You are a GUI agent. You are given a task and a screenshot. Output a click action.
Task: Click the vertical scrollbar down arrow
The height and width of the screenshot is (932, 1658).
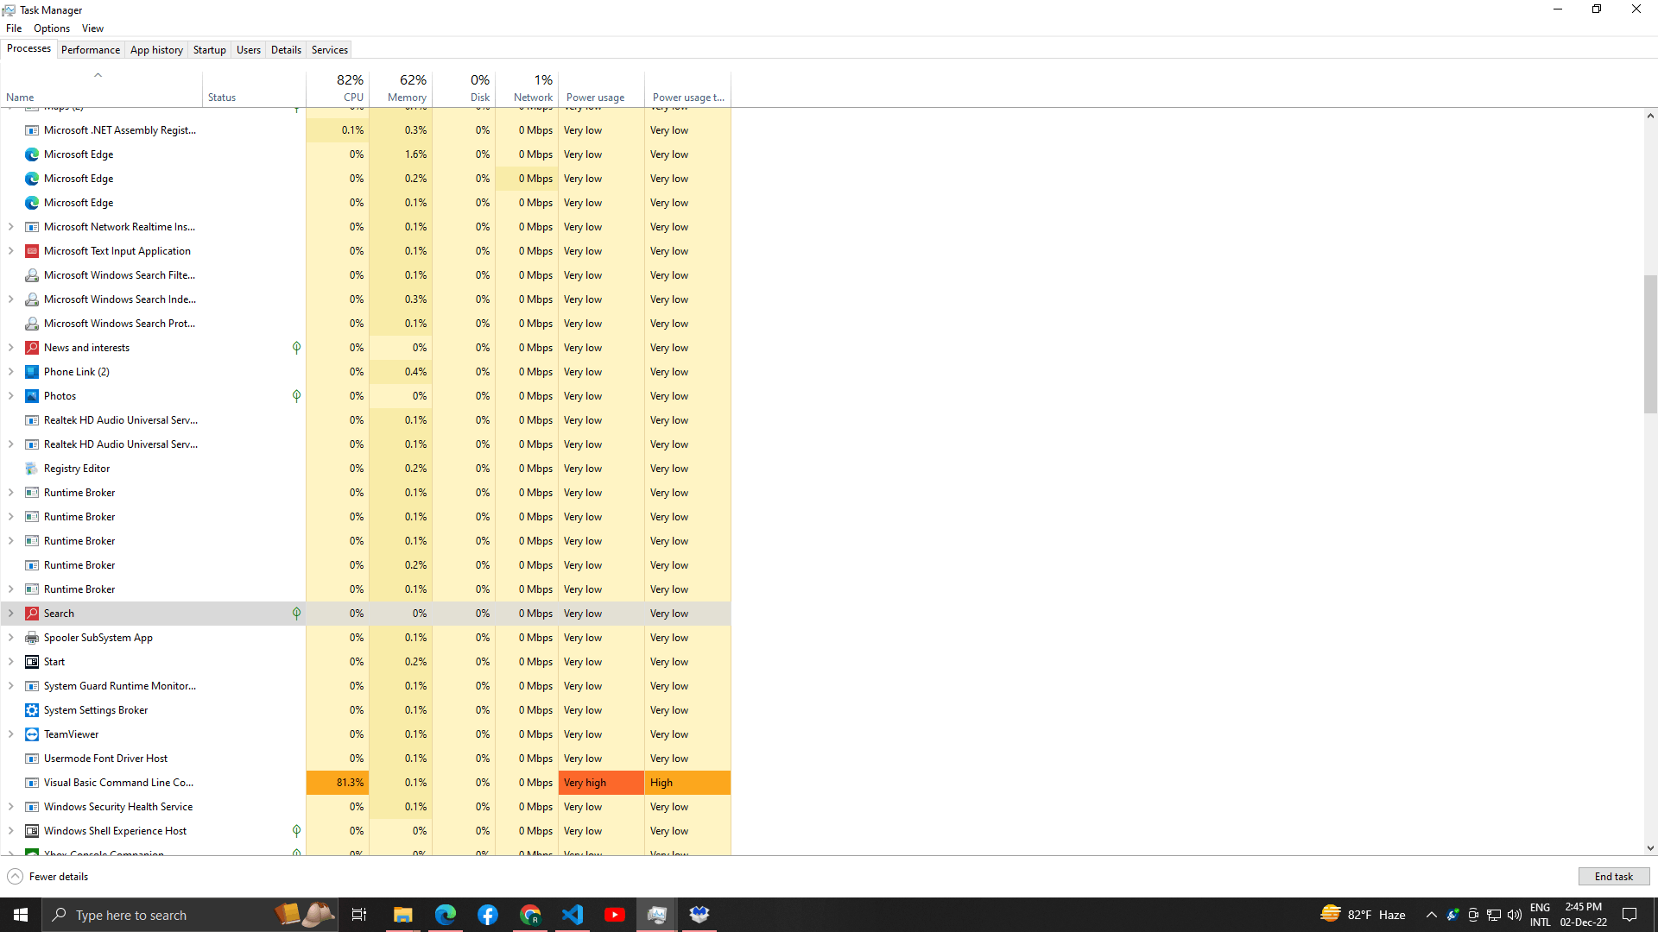(1650, 847)
